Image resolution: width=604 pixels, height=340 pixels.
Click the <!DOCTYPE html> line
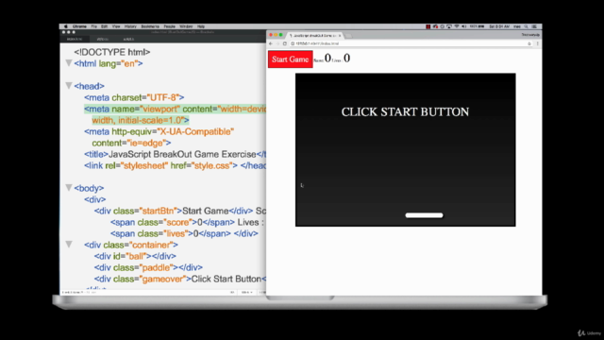[x=112, y=52]
